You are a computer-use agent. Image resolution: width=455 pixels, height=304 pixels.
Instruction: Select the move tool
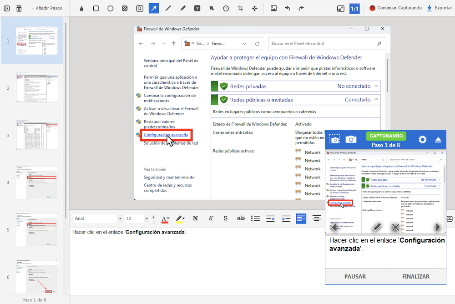(255, 9)
